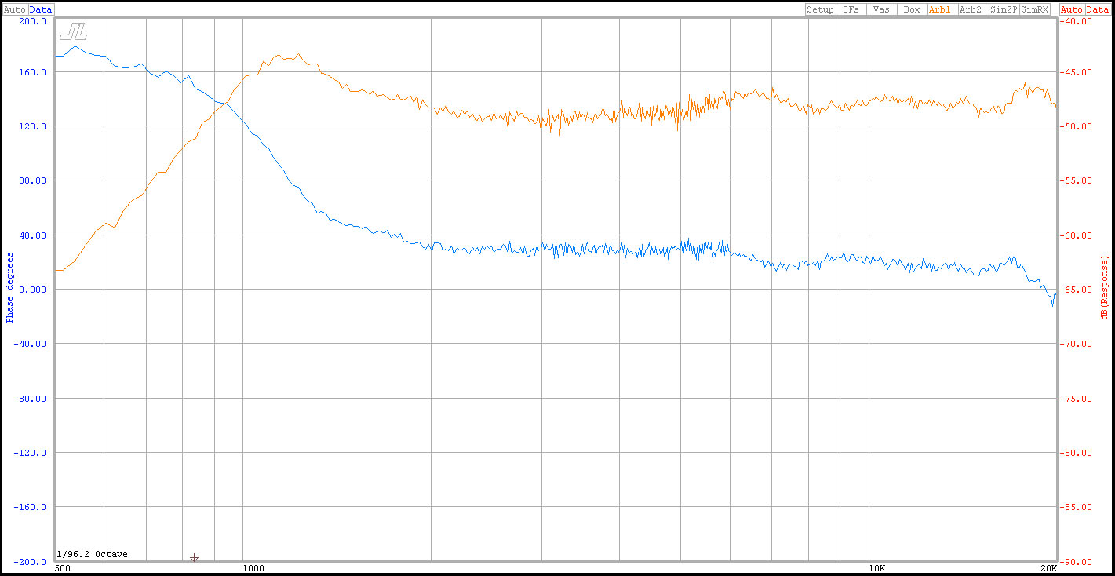
Task: Click the dB(Response) axis label
Action: point(1105,287)
